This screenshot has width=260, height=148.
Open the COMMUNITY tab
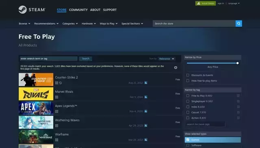(x=78, y=10)
